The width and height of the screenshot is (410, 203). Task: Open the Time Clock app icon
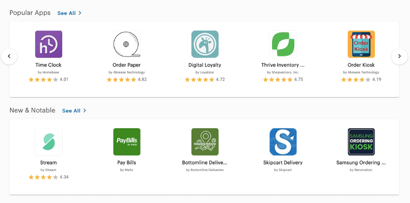click(49, 44)
